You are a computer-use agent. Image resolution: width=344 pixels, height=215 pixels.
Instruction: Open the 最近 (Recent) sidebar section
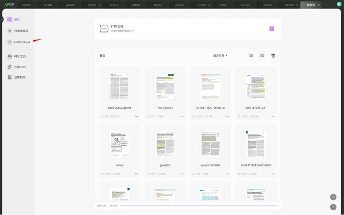pos(13,20)
